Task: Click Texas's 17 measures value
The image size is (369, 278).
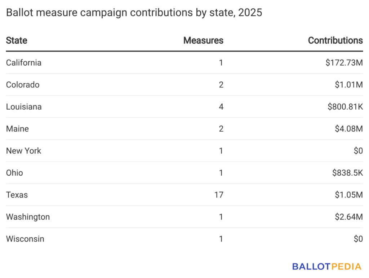Action: (218, 195)
